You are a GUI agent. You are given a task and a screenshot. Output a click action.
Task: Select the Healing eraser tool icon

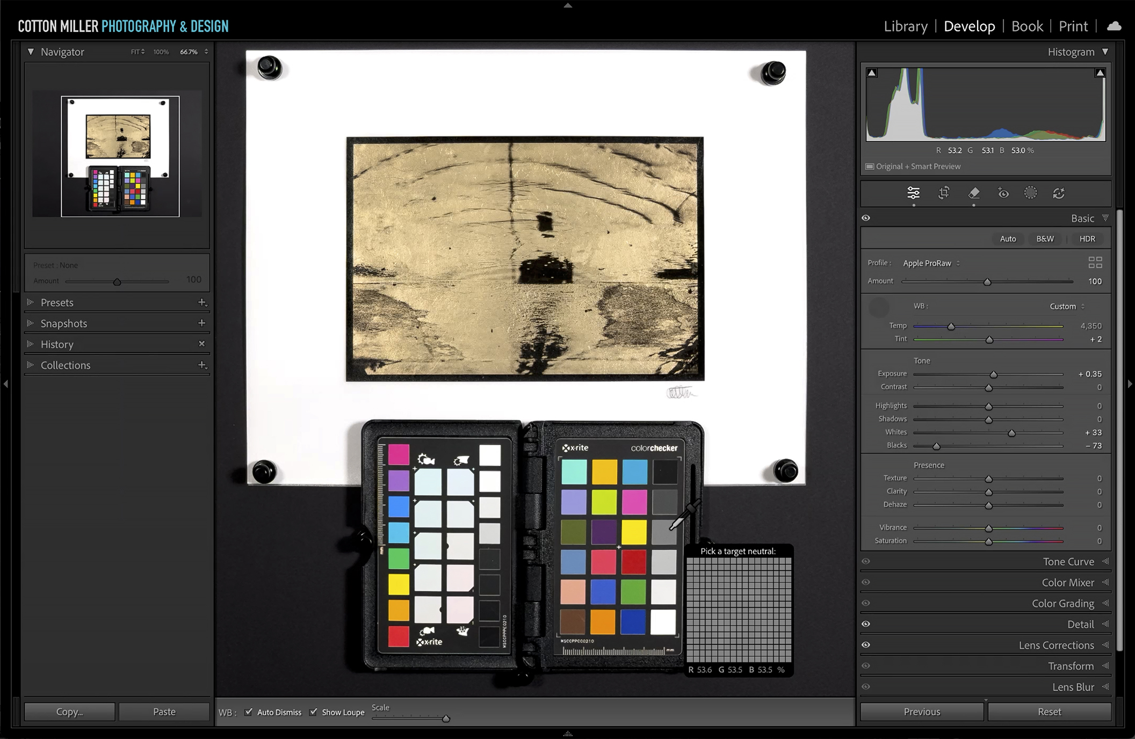coord(974,193)
